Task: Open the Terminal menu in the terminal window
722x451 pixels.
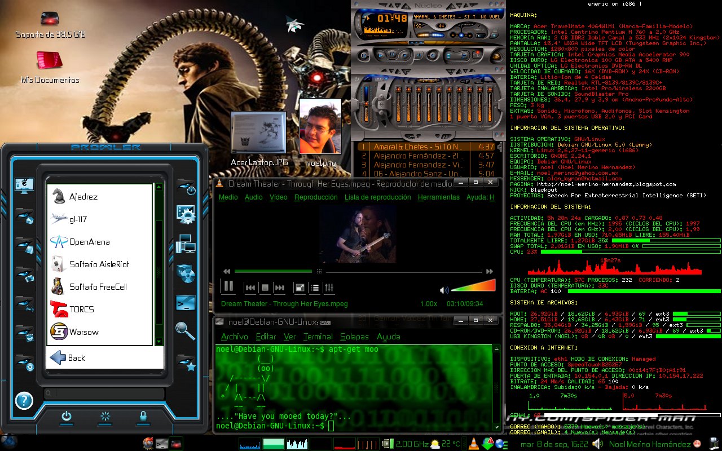Action: pyautogui.click(x=318, y=337)
